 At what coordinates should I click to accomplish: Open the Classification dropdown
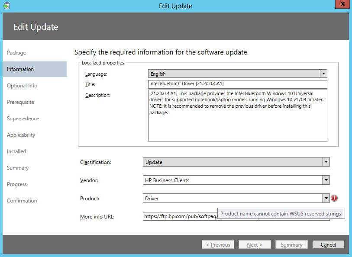click(x=236, y=162)
